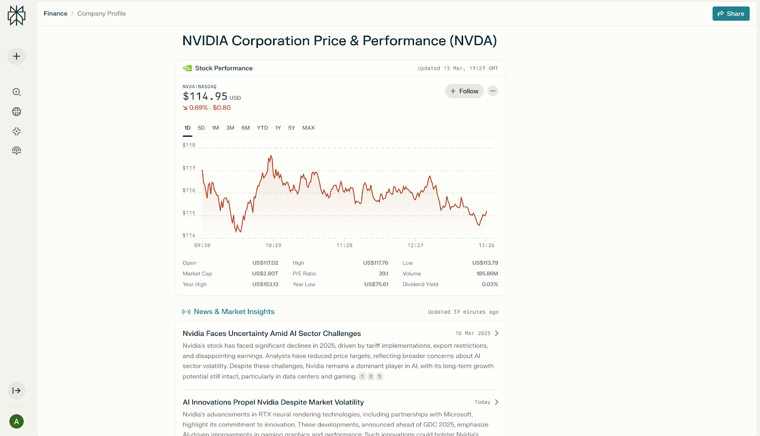Expand AI Innovations article chevron
760x436 pixels.
pyautogui.click(x=496, y=402)
